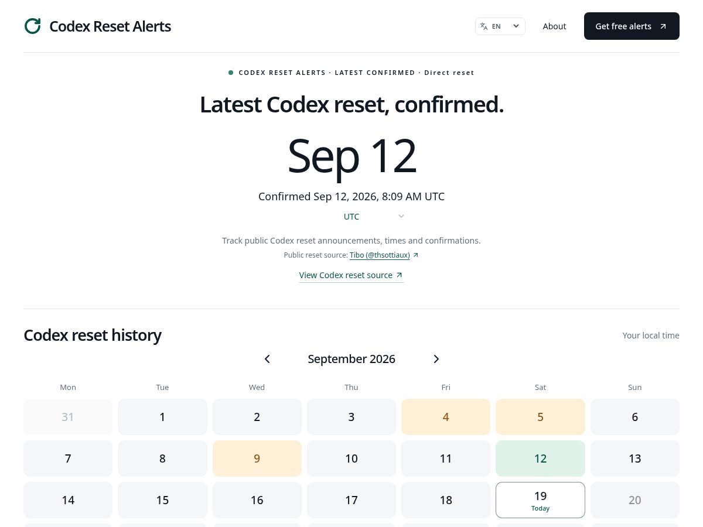Screen dimensions: 703x527
Task: Go to next month in calendar
Action: point(436,359)
